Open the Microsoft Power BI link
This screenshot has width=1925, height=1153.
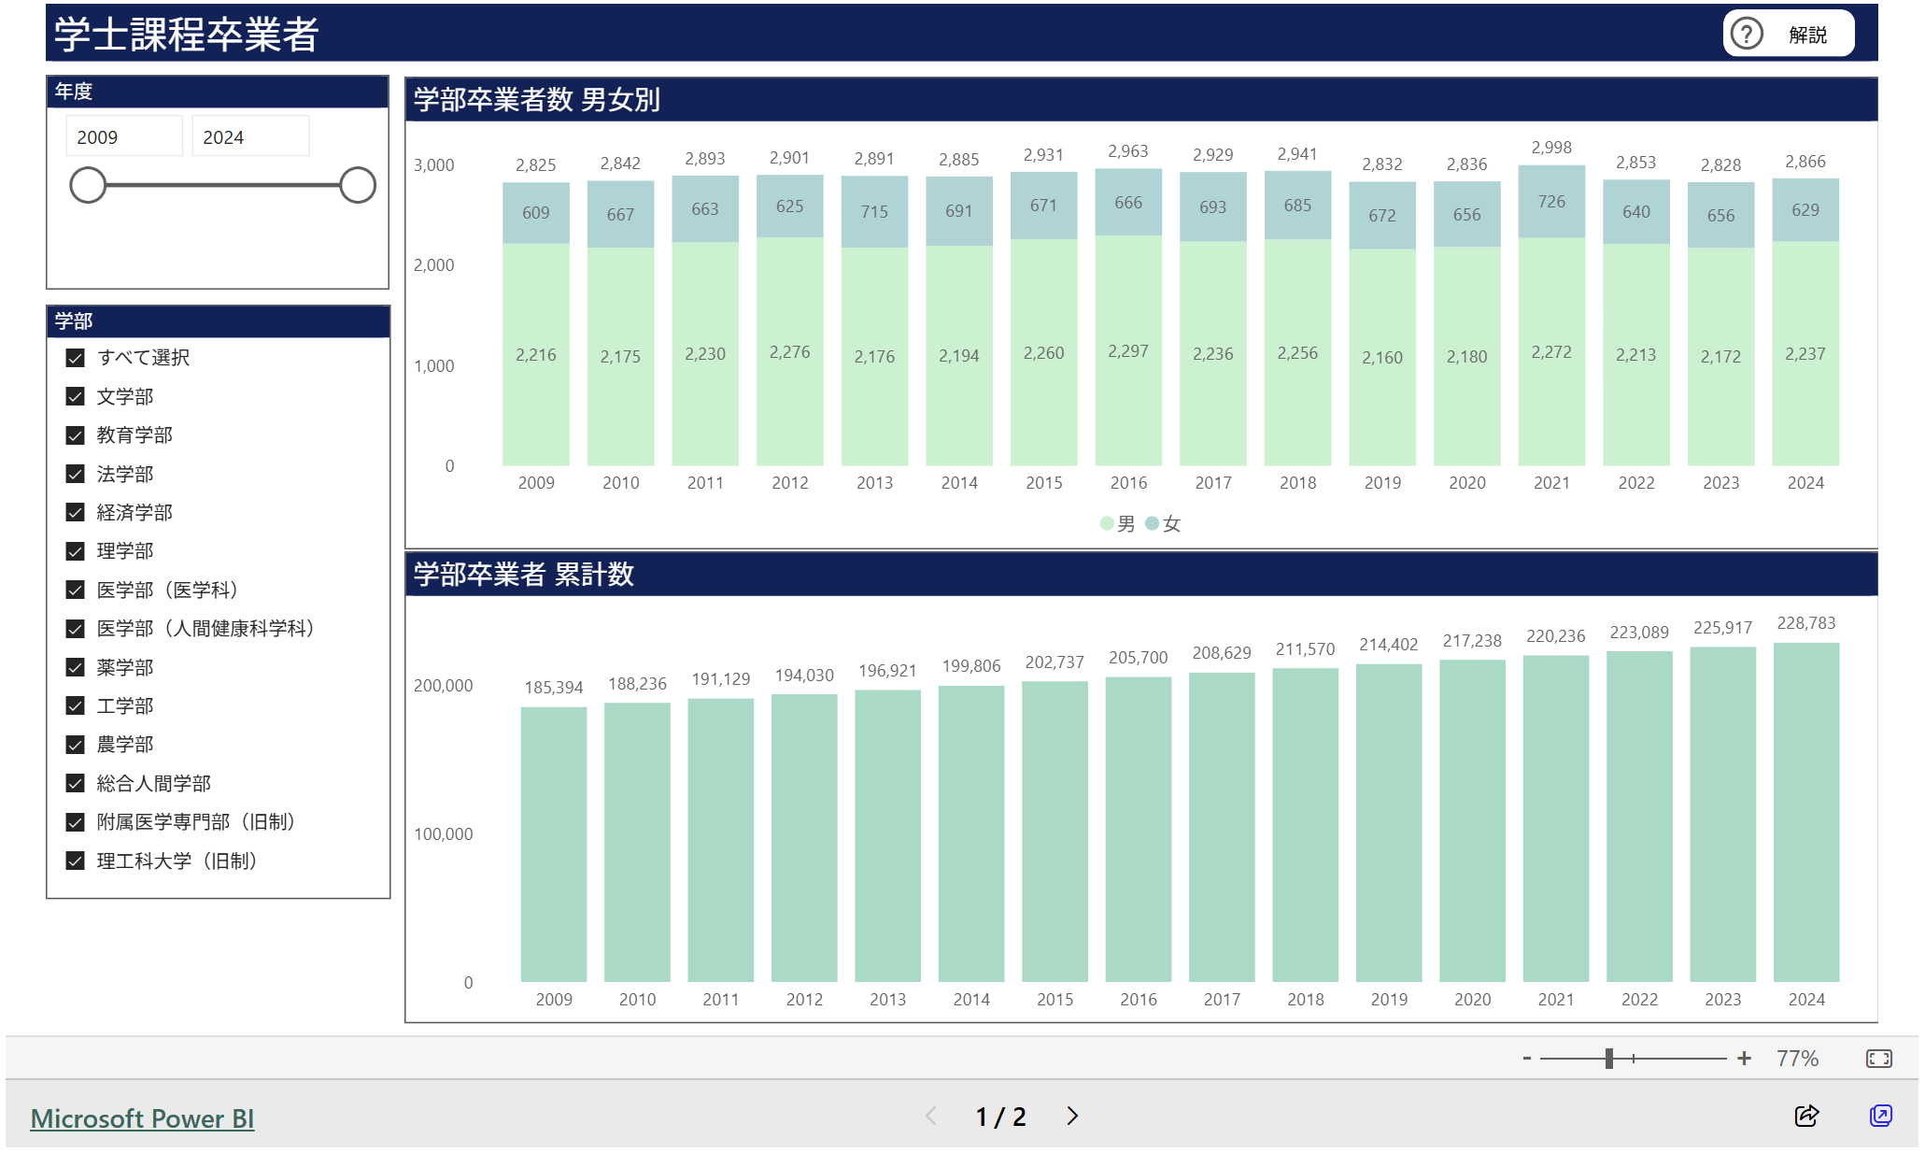(142, 1118)
